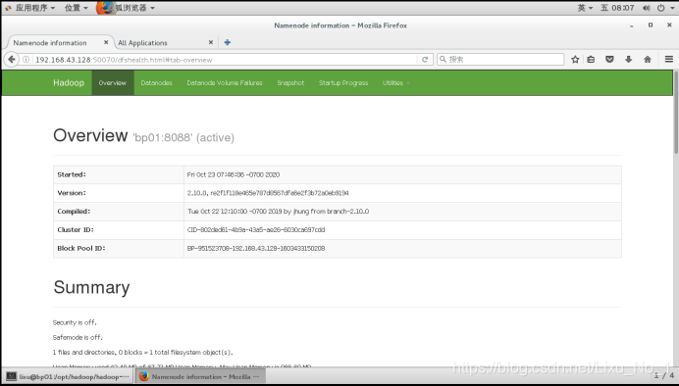The image size is (679, 386).
Task: Bookmark this page with the star icon
Action: [575, 60]
